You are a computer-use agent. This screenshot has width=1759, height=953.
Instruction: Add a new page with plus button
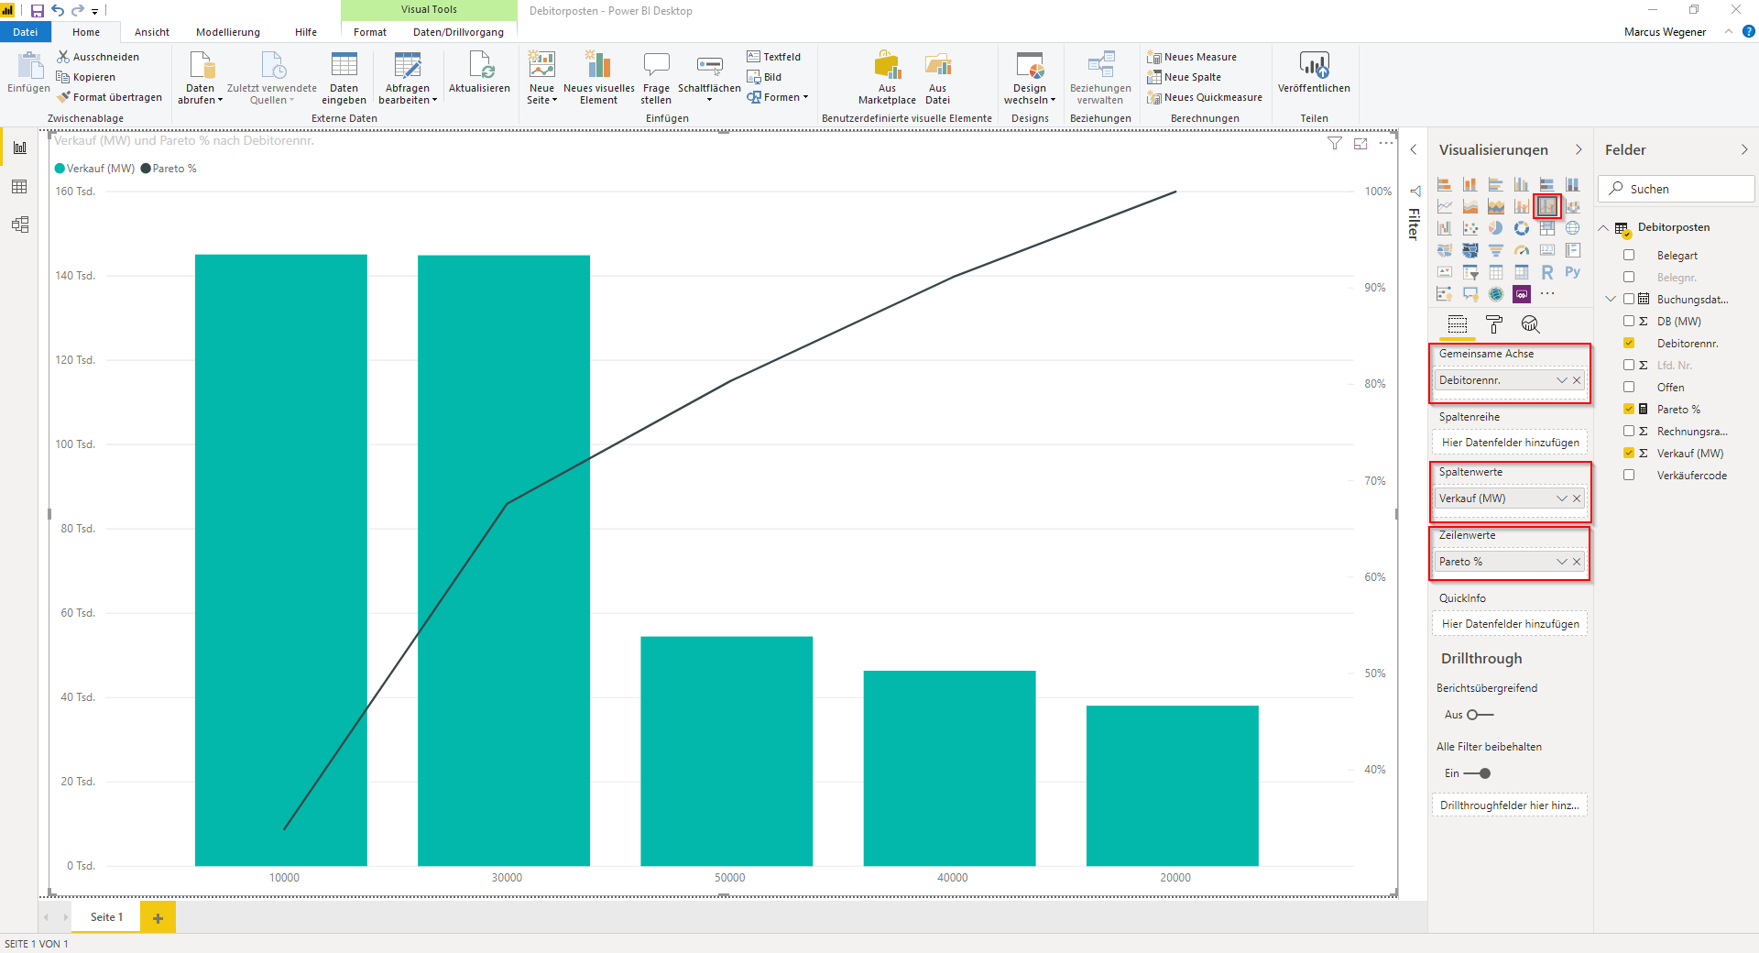158,917
